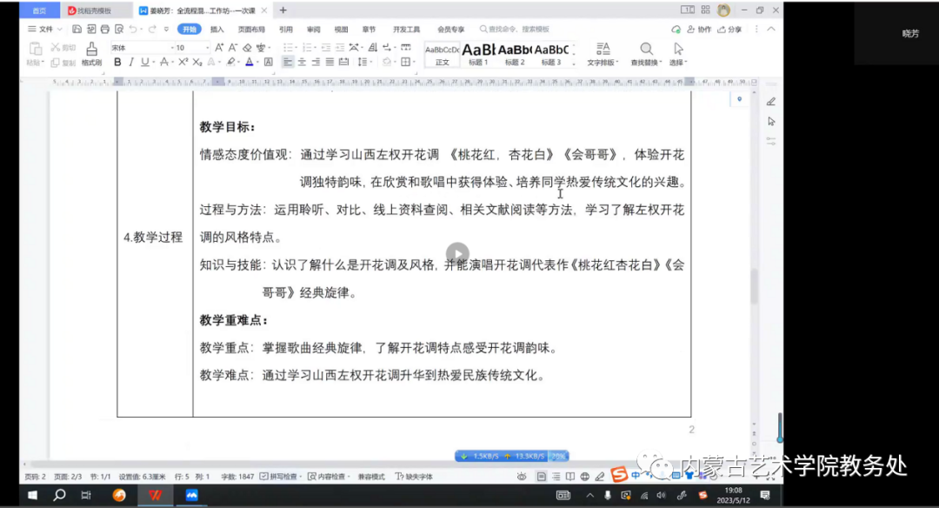The width and height of the screenshot is (939, 508).
Task: Click the Print icon in quick access bar
Action: click(x=103, y=28)
